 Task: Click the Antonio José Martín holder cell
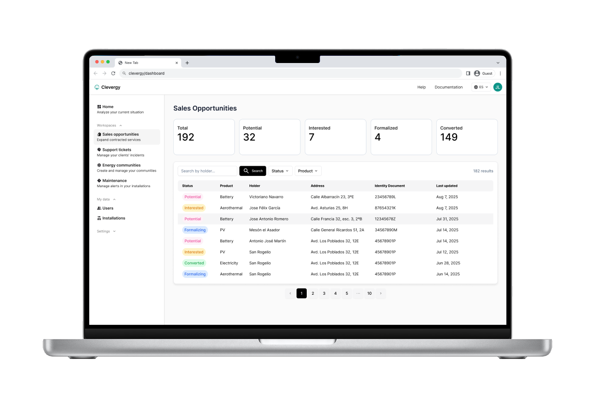point(267,241)
